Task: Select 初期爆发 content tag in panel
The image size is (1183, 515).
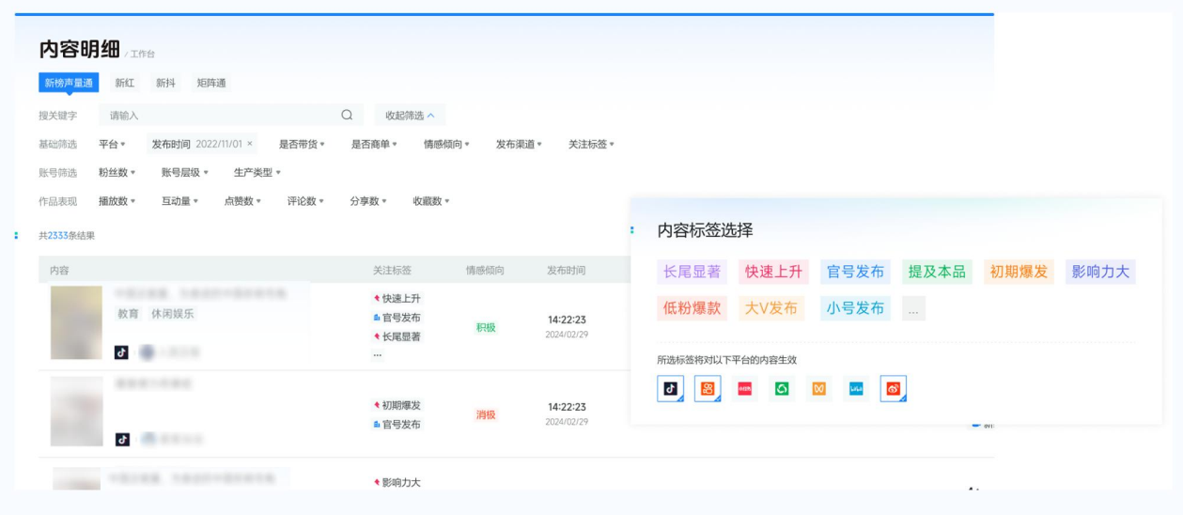Action: coord(1019,272)
